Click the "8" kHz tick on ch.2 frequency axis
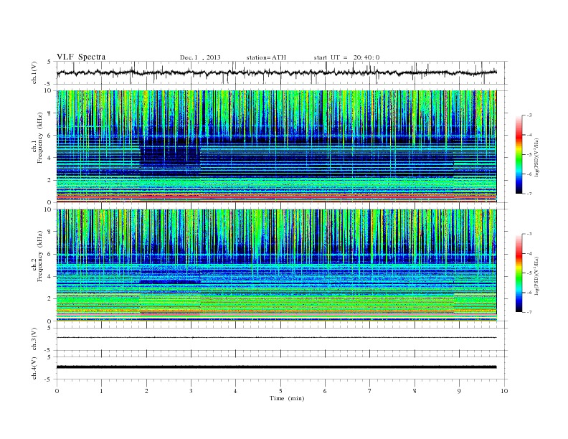Viewport: 568px width, 439px height. point(50,232)
